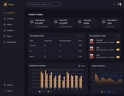
Task: Open the Suppliers menu item
Action: tap(9, 30)
